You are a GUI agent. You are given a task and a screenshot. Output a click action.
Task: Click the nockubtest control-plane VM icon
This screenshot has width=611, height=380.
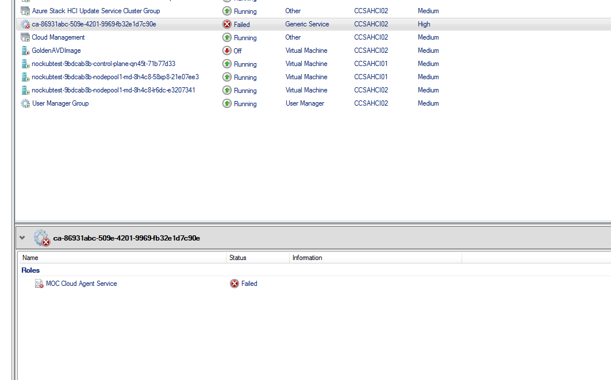[x=25, y=64]
